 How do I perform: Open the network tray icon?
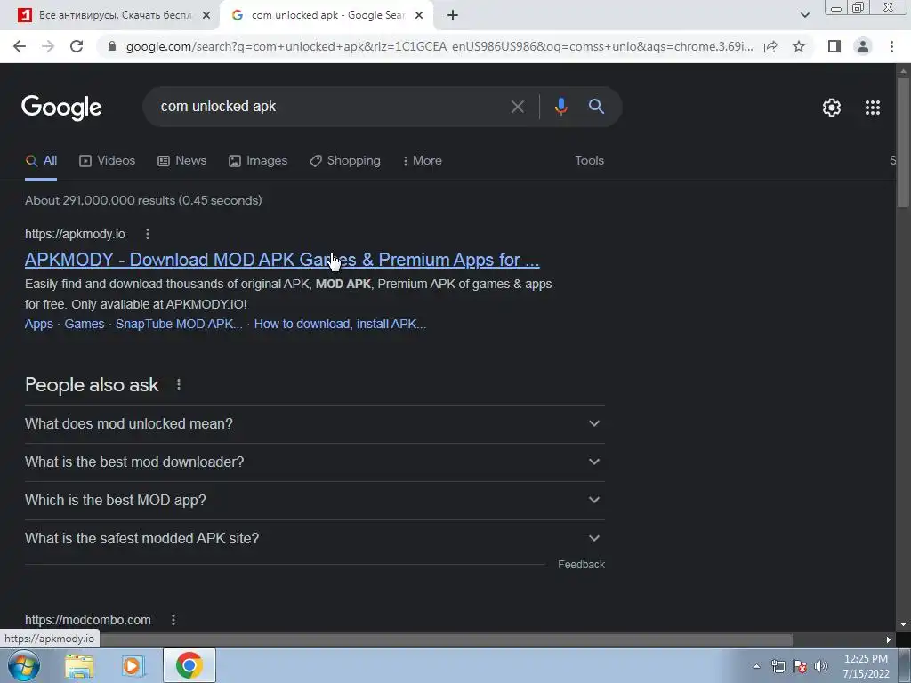tap(778, 666)
